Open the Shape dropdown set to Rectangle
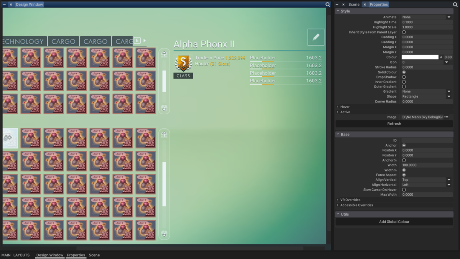The image size is (460, 259). (427, 97)
